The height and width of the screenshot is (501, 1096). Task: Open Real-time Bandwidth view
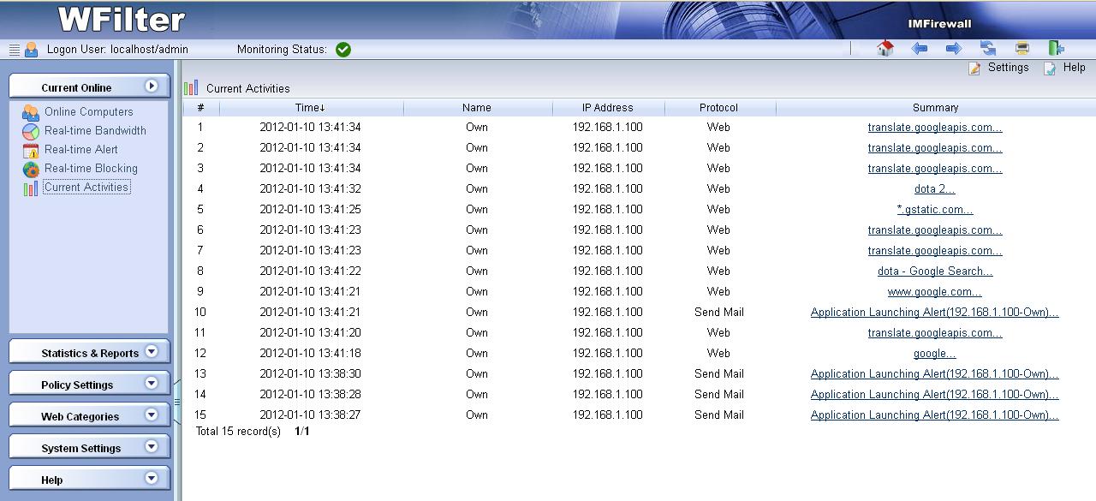95,131
